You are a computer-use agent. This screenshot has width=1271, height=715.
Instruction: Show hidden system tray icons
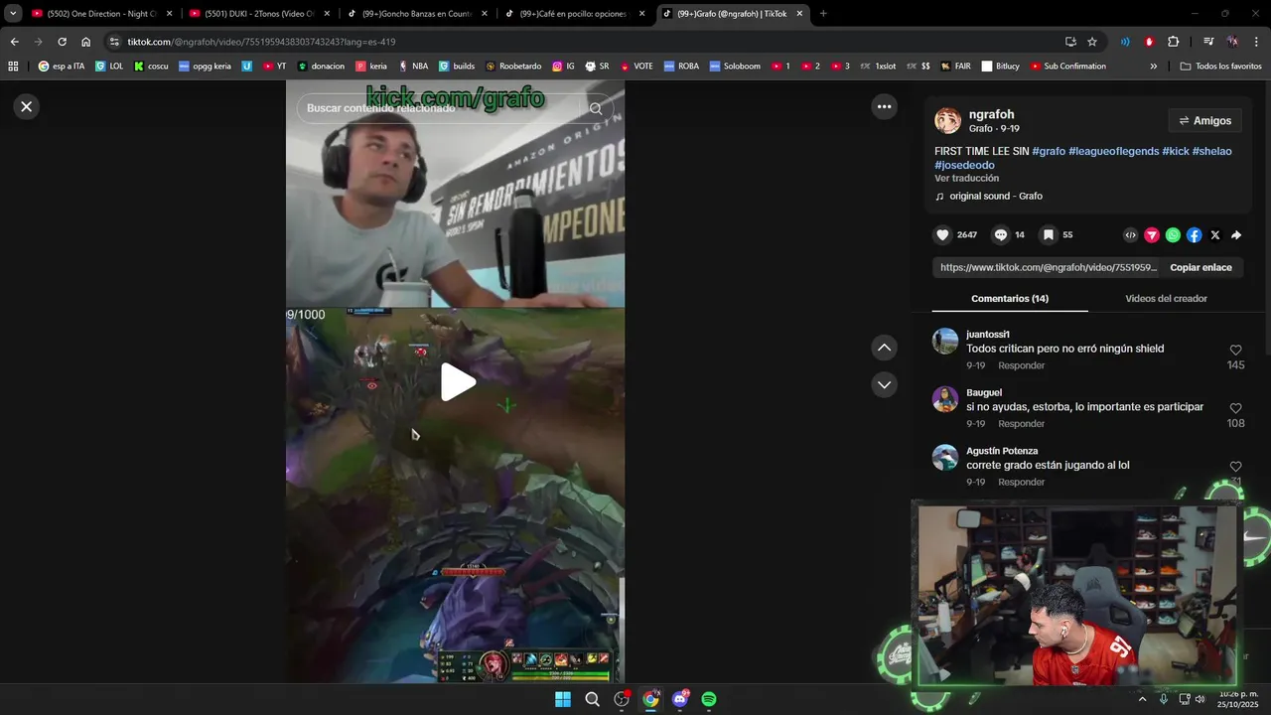pos(1142,699)
